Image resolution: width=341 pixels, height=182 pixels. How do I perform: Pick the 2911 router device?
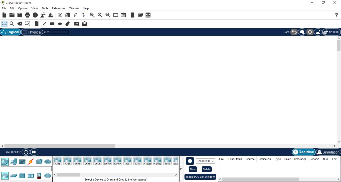(97, 161)
